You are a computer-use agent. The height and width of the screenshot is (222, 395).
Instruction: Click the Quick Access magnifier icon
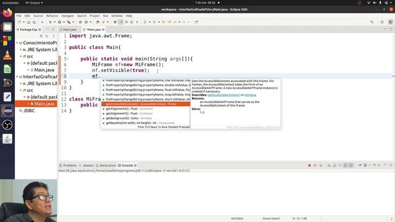pos(372,22)
